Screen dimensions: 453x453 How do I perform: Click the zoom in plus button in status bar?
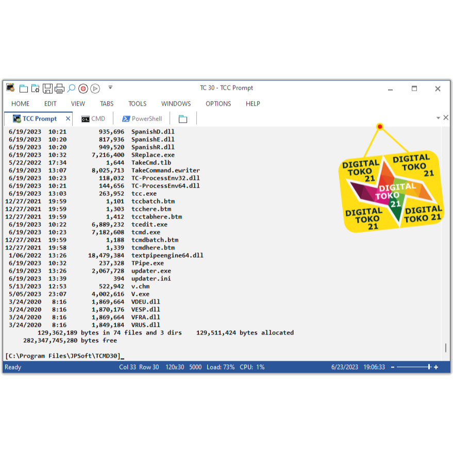click(436, 367)
